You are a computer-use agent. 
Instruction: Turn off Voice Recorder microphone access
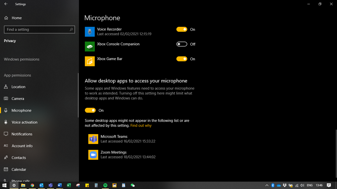pos(182,29)
